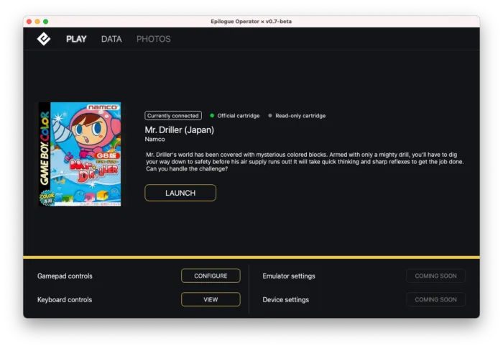Click the gray Read-only cartridge indicator dot
The width and height of the screenshot is (503, 349).
[270, 115]
